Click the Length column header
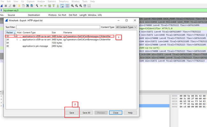This screenshot has height=127, width=207. tap(83, 15)
